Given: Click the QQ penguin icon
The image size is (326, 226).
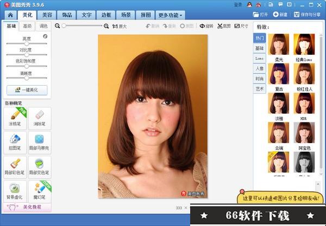Looking at the screenshot, I should coord(249,4).
